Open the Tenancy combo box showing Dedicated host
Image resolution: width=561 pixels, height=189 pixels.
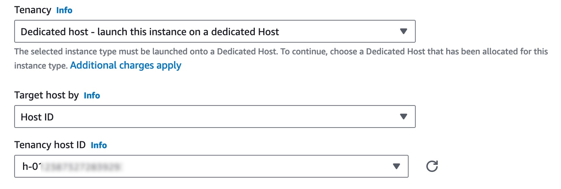pos(215,31)
